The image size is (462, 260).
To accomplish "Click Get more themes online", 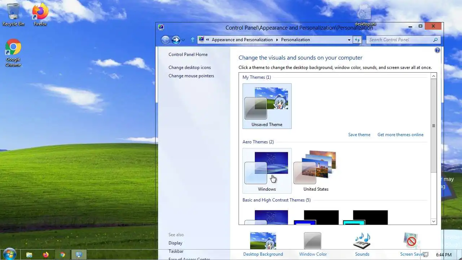I will [x=400, y=135].
